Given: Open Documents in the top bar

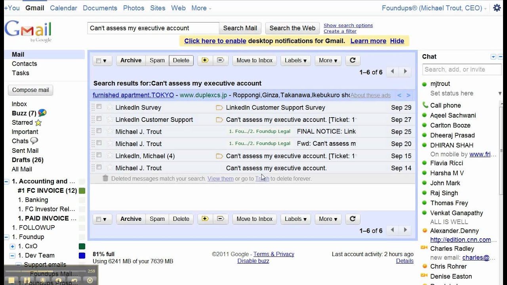Looking at the screenshot, I should 100,8.
